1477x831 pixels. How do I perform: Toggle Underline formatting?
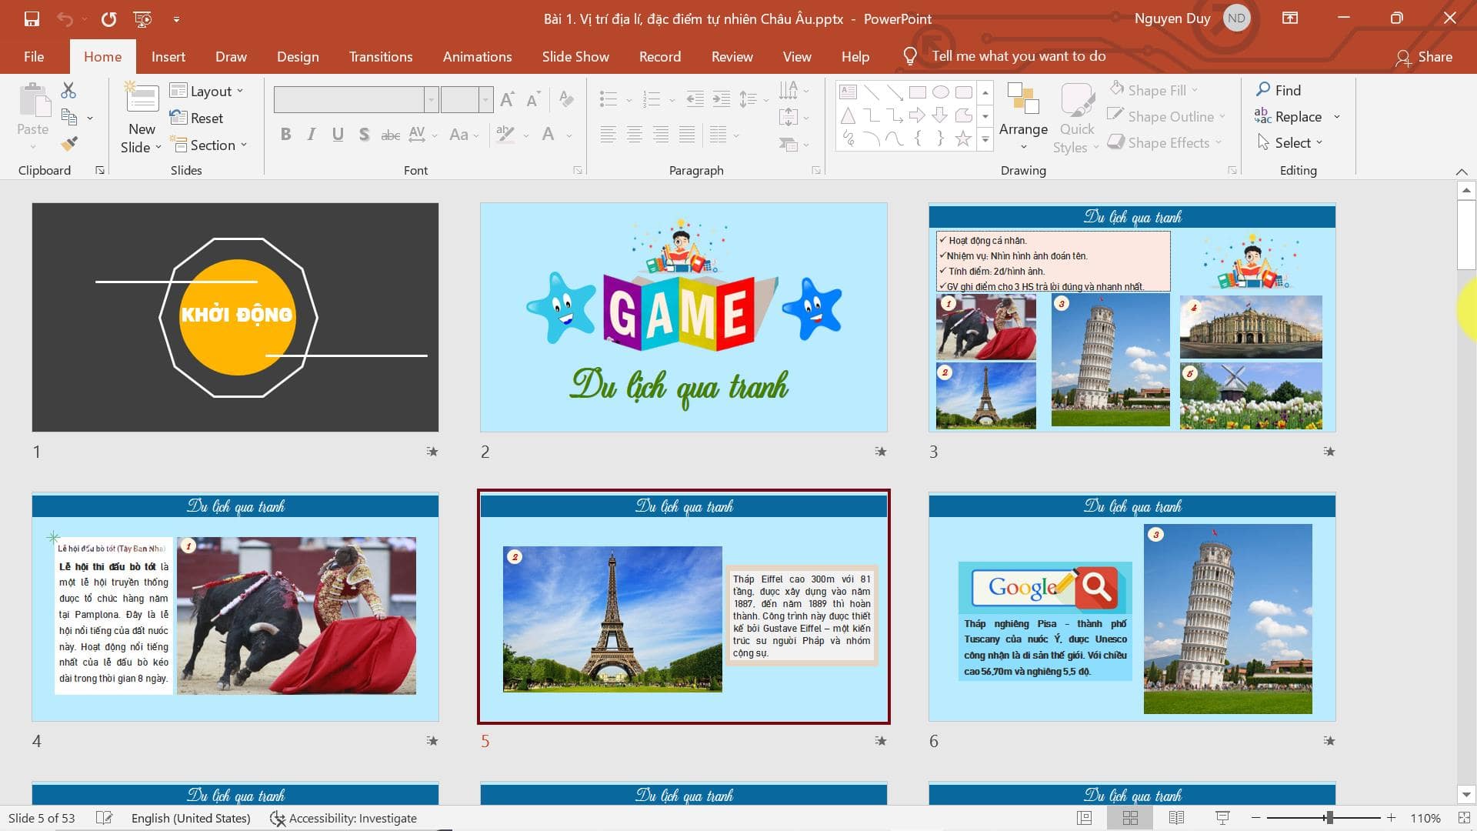click(338, 135)
